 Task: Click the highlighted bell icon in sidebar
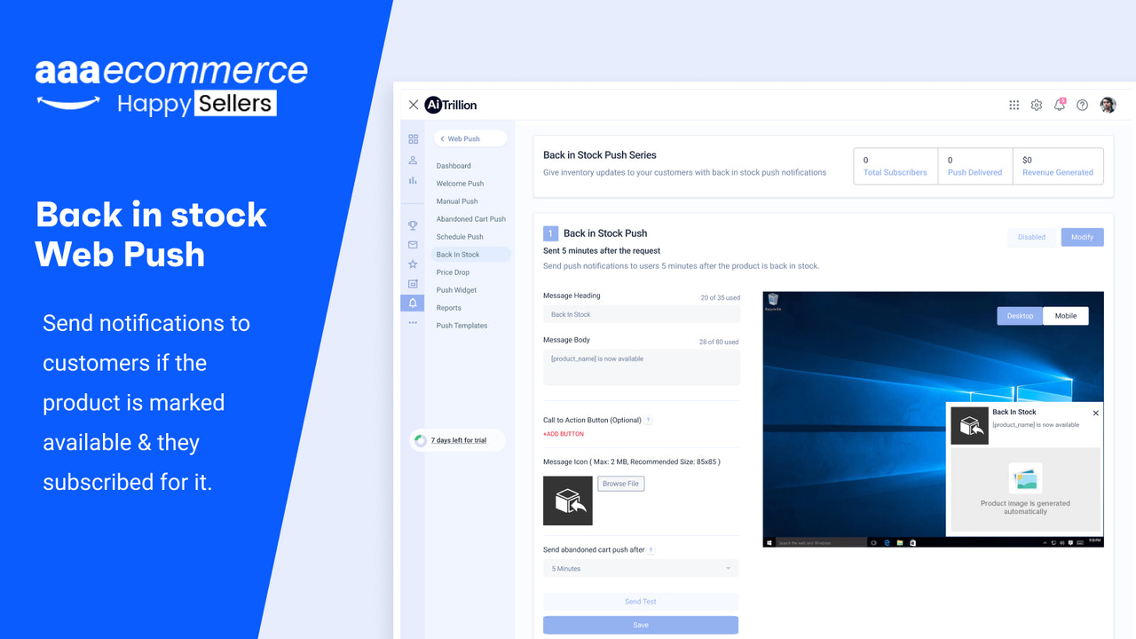[x=413, y=303]
